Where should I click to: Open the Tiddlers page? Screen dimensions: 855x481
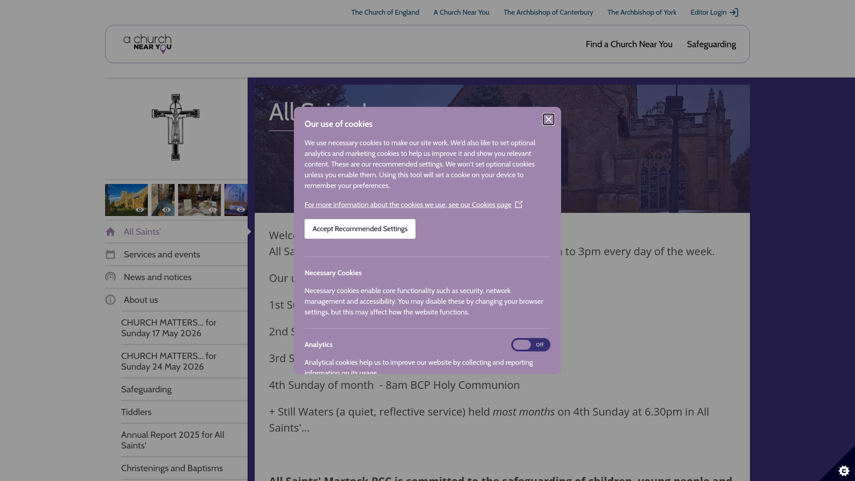point(184,412)
